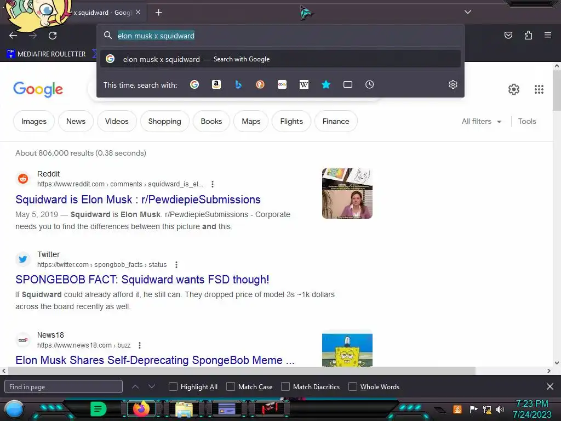
Task: Switch to the Videos filter tab
Action: (x=117, y=121)
